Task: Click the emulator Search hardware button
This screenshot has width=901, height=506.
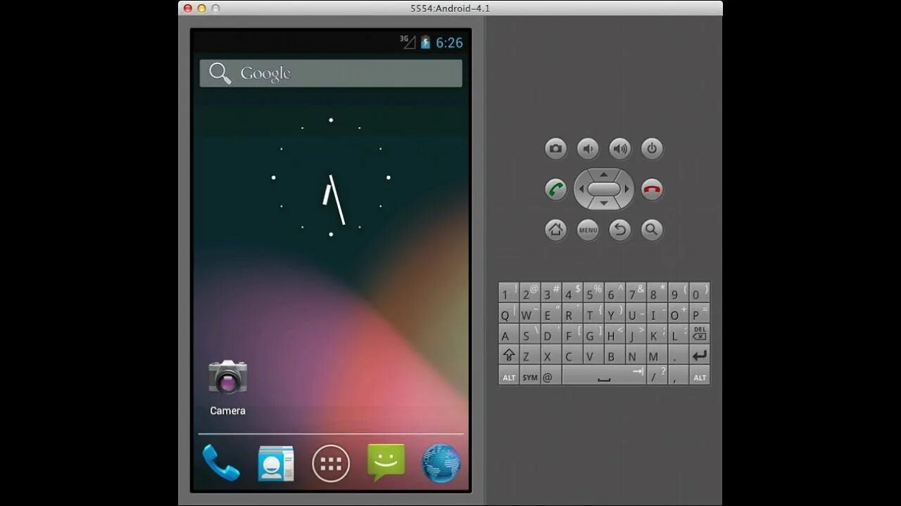Action: point(652,230)
